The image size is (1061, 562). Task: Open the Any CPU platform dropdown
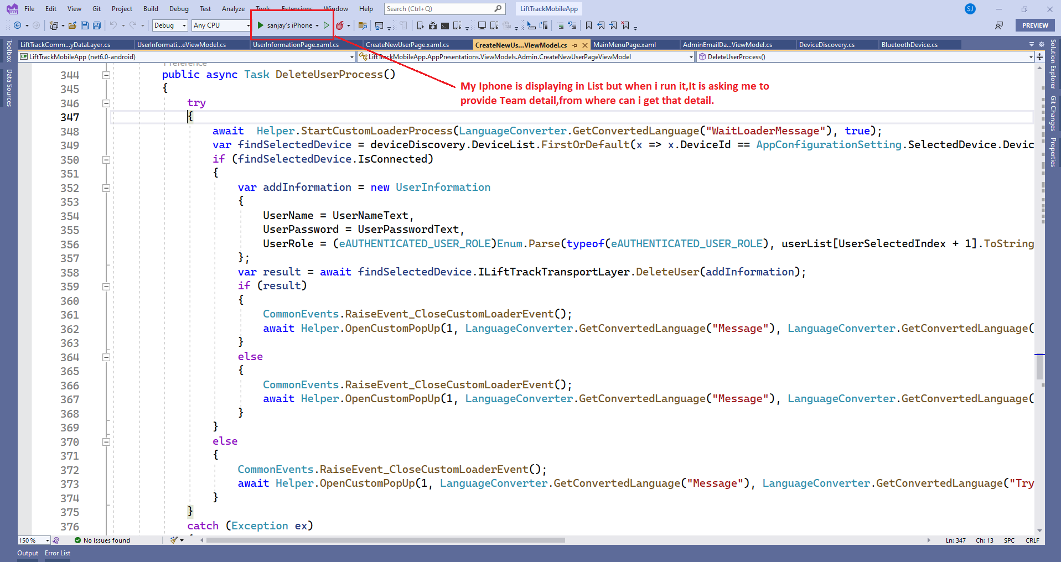coord(221,25)
